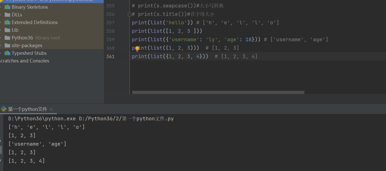Click the Binary Skeletons library icon

[7, 7]
